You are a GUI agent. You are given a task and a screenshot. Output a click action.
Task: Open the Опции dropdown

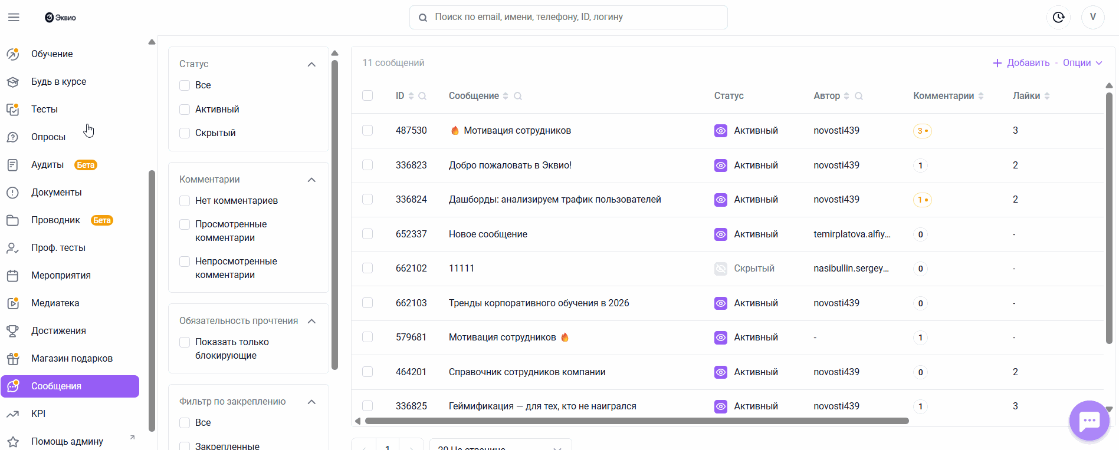[x=1082, y=63]
